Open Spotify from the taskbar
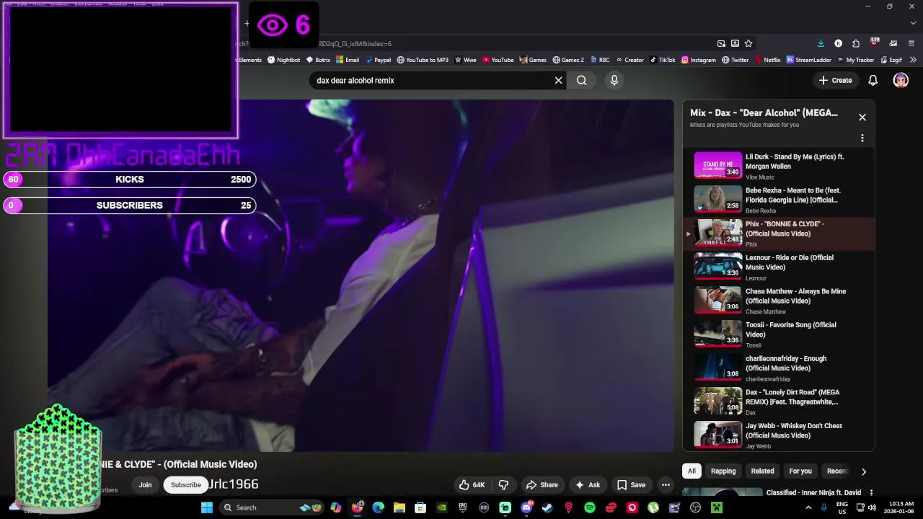The width and height of the screenshot is (923, 519). (590, 507)
